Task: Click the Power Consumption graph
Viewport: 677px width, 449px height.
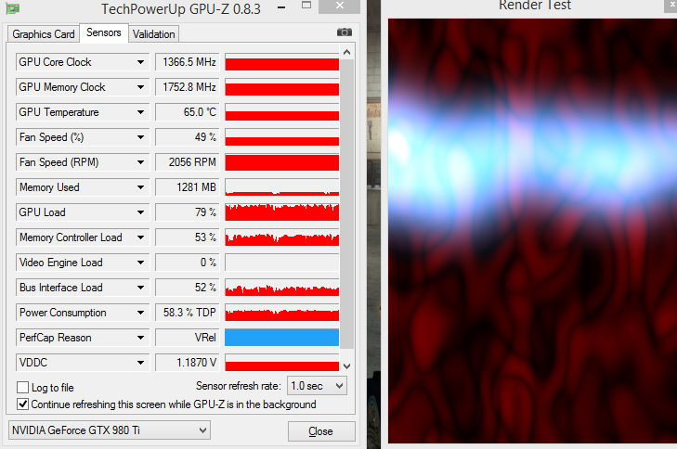Action: (x=282, y=313)
